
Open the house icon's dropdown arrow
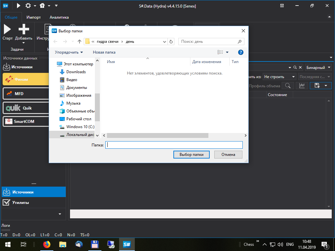pyautogui.click(x=49, y=6)
